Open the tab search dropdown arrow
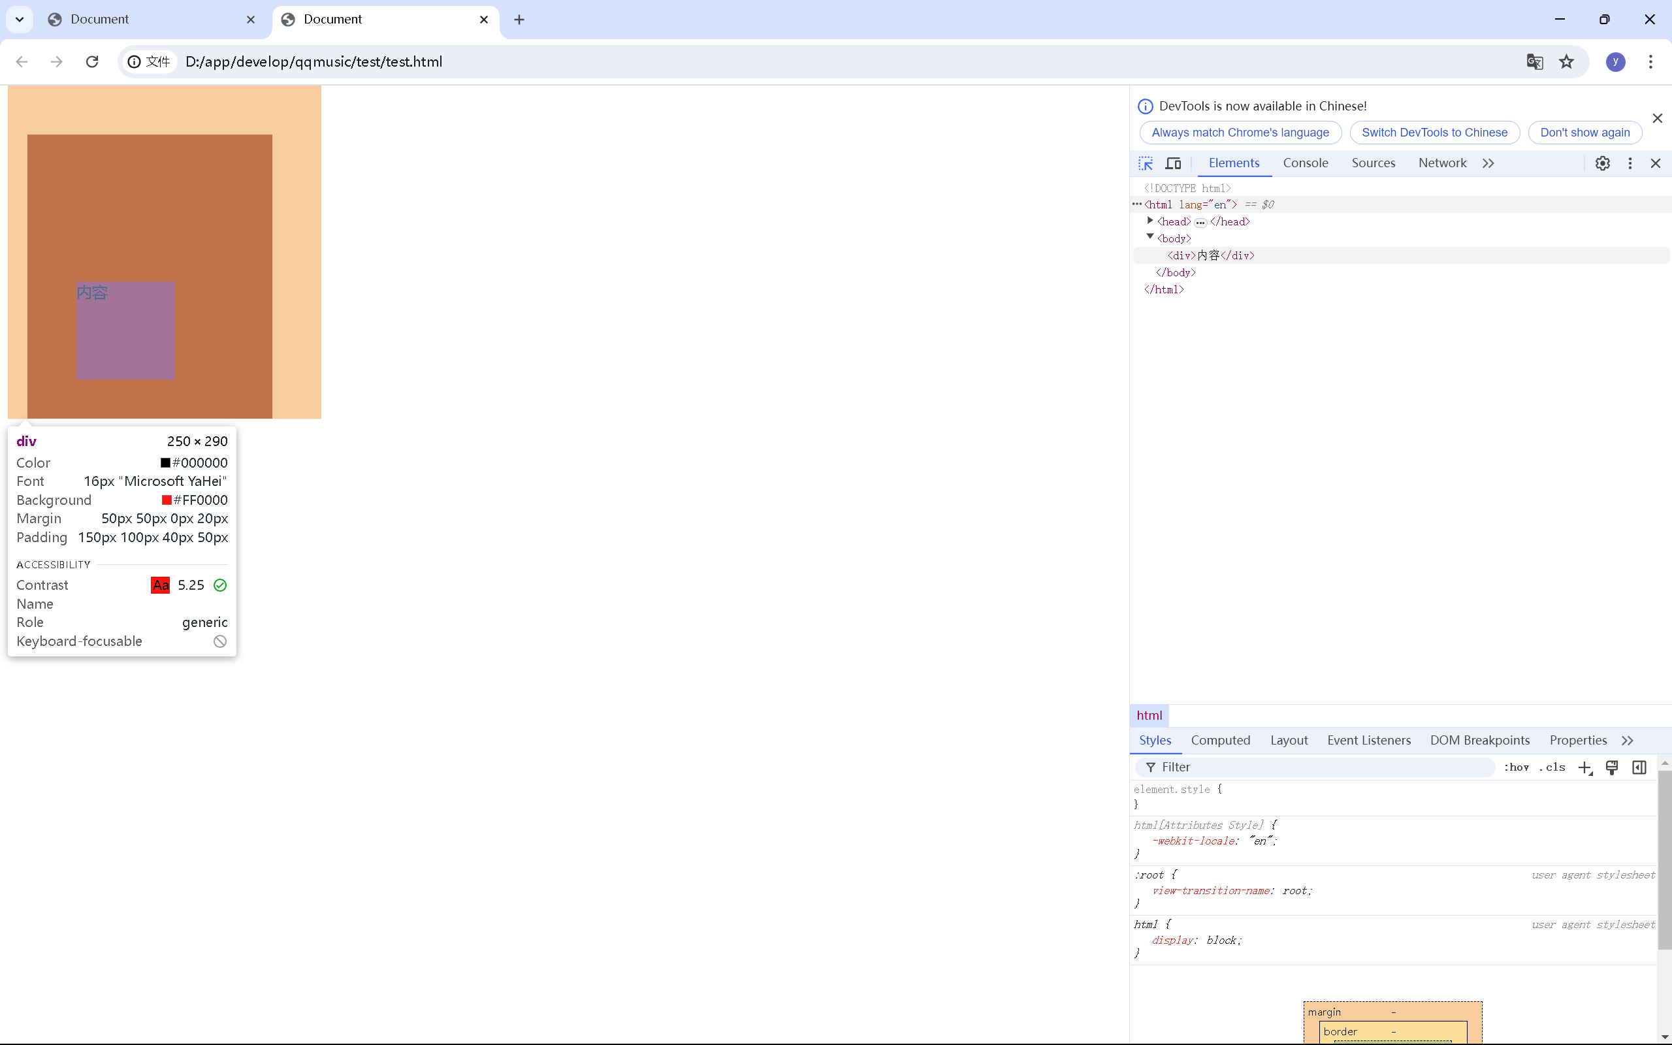Screen dimensions: 1672x1045 20,20
